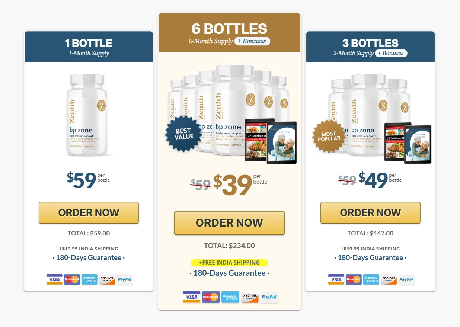Click the PayPal icon under 3 Bottles
The height and width of the screenshot is (327, 460).
(406, 279)
